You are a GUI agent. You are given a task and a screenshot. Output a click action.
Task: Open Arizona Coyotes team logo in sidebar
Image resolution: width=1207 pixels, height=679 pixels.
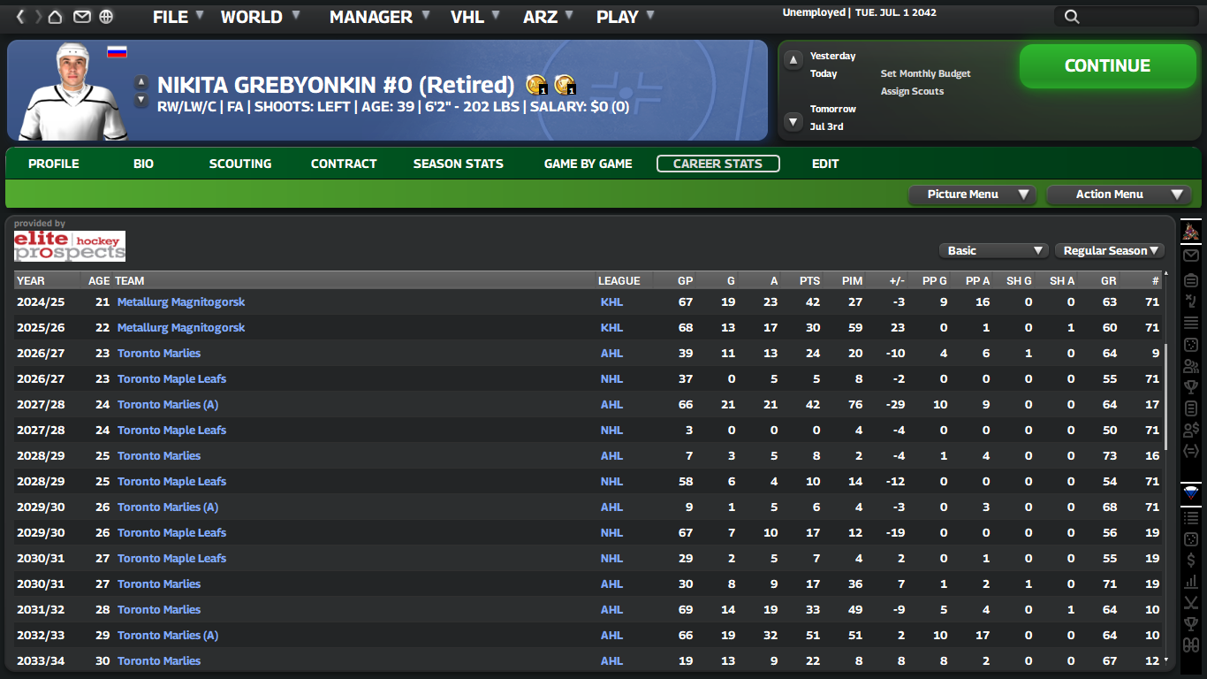[x=1191, y=233]
